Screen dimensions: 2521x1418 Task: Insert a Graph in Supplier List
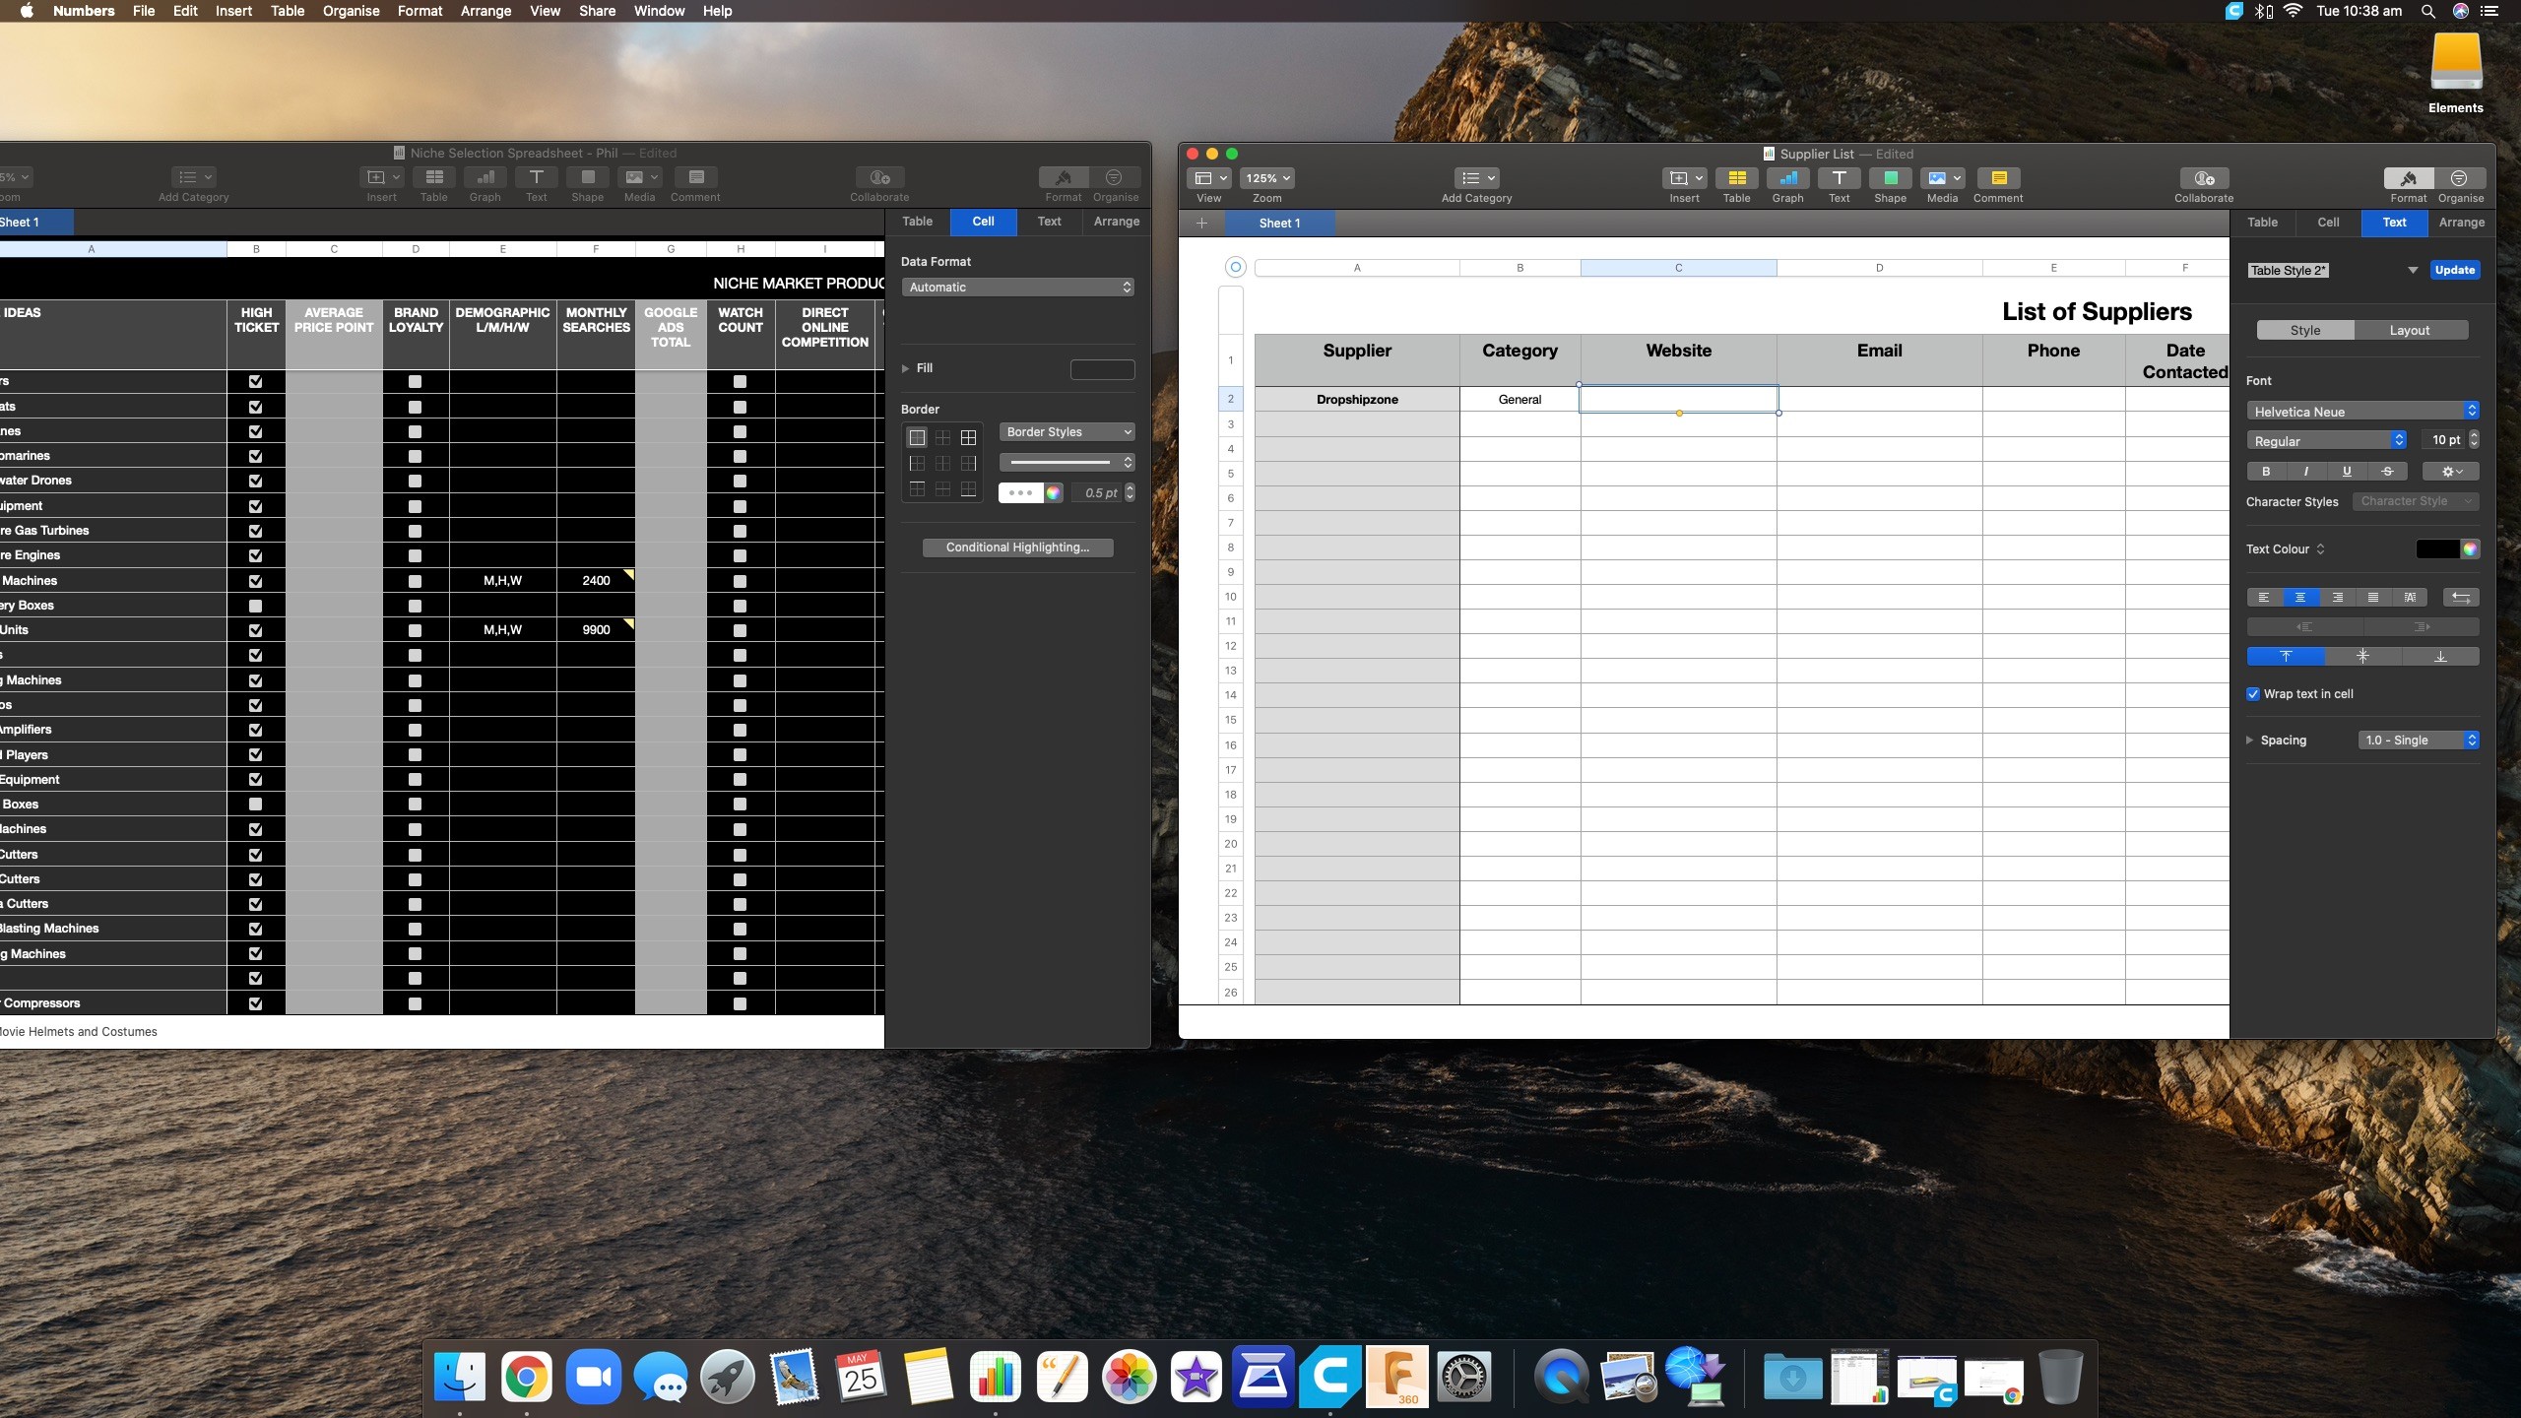click(x=1786, y=180)
